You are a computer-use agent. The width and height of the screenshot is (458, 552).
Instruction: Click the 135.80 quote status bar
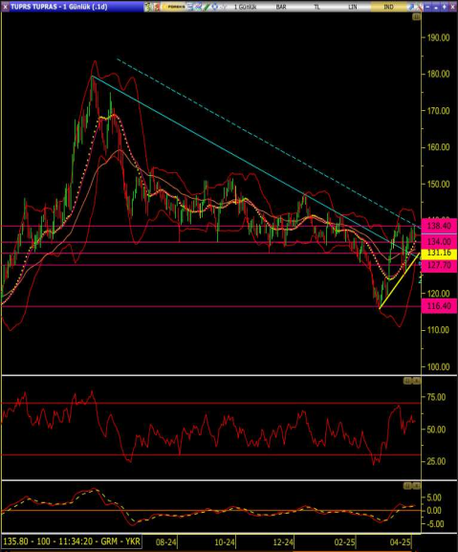72,541
